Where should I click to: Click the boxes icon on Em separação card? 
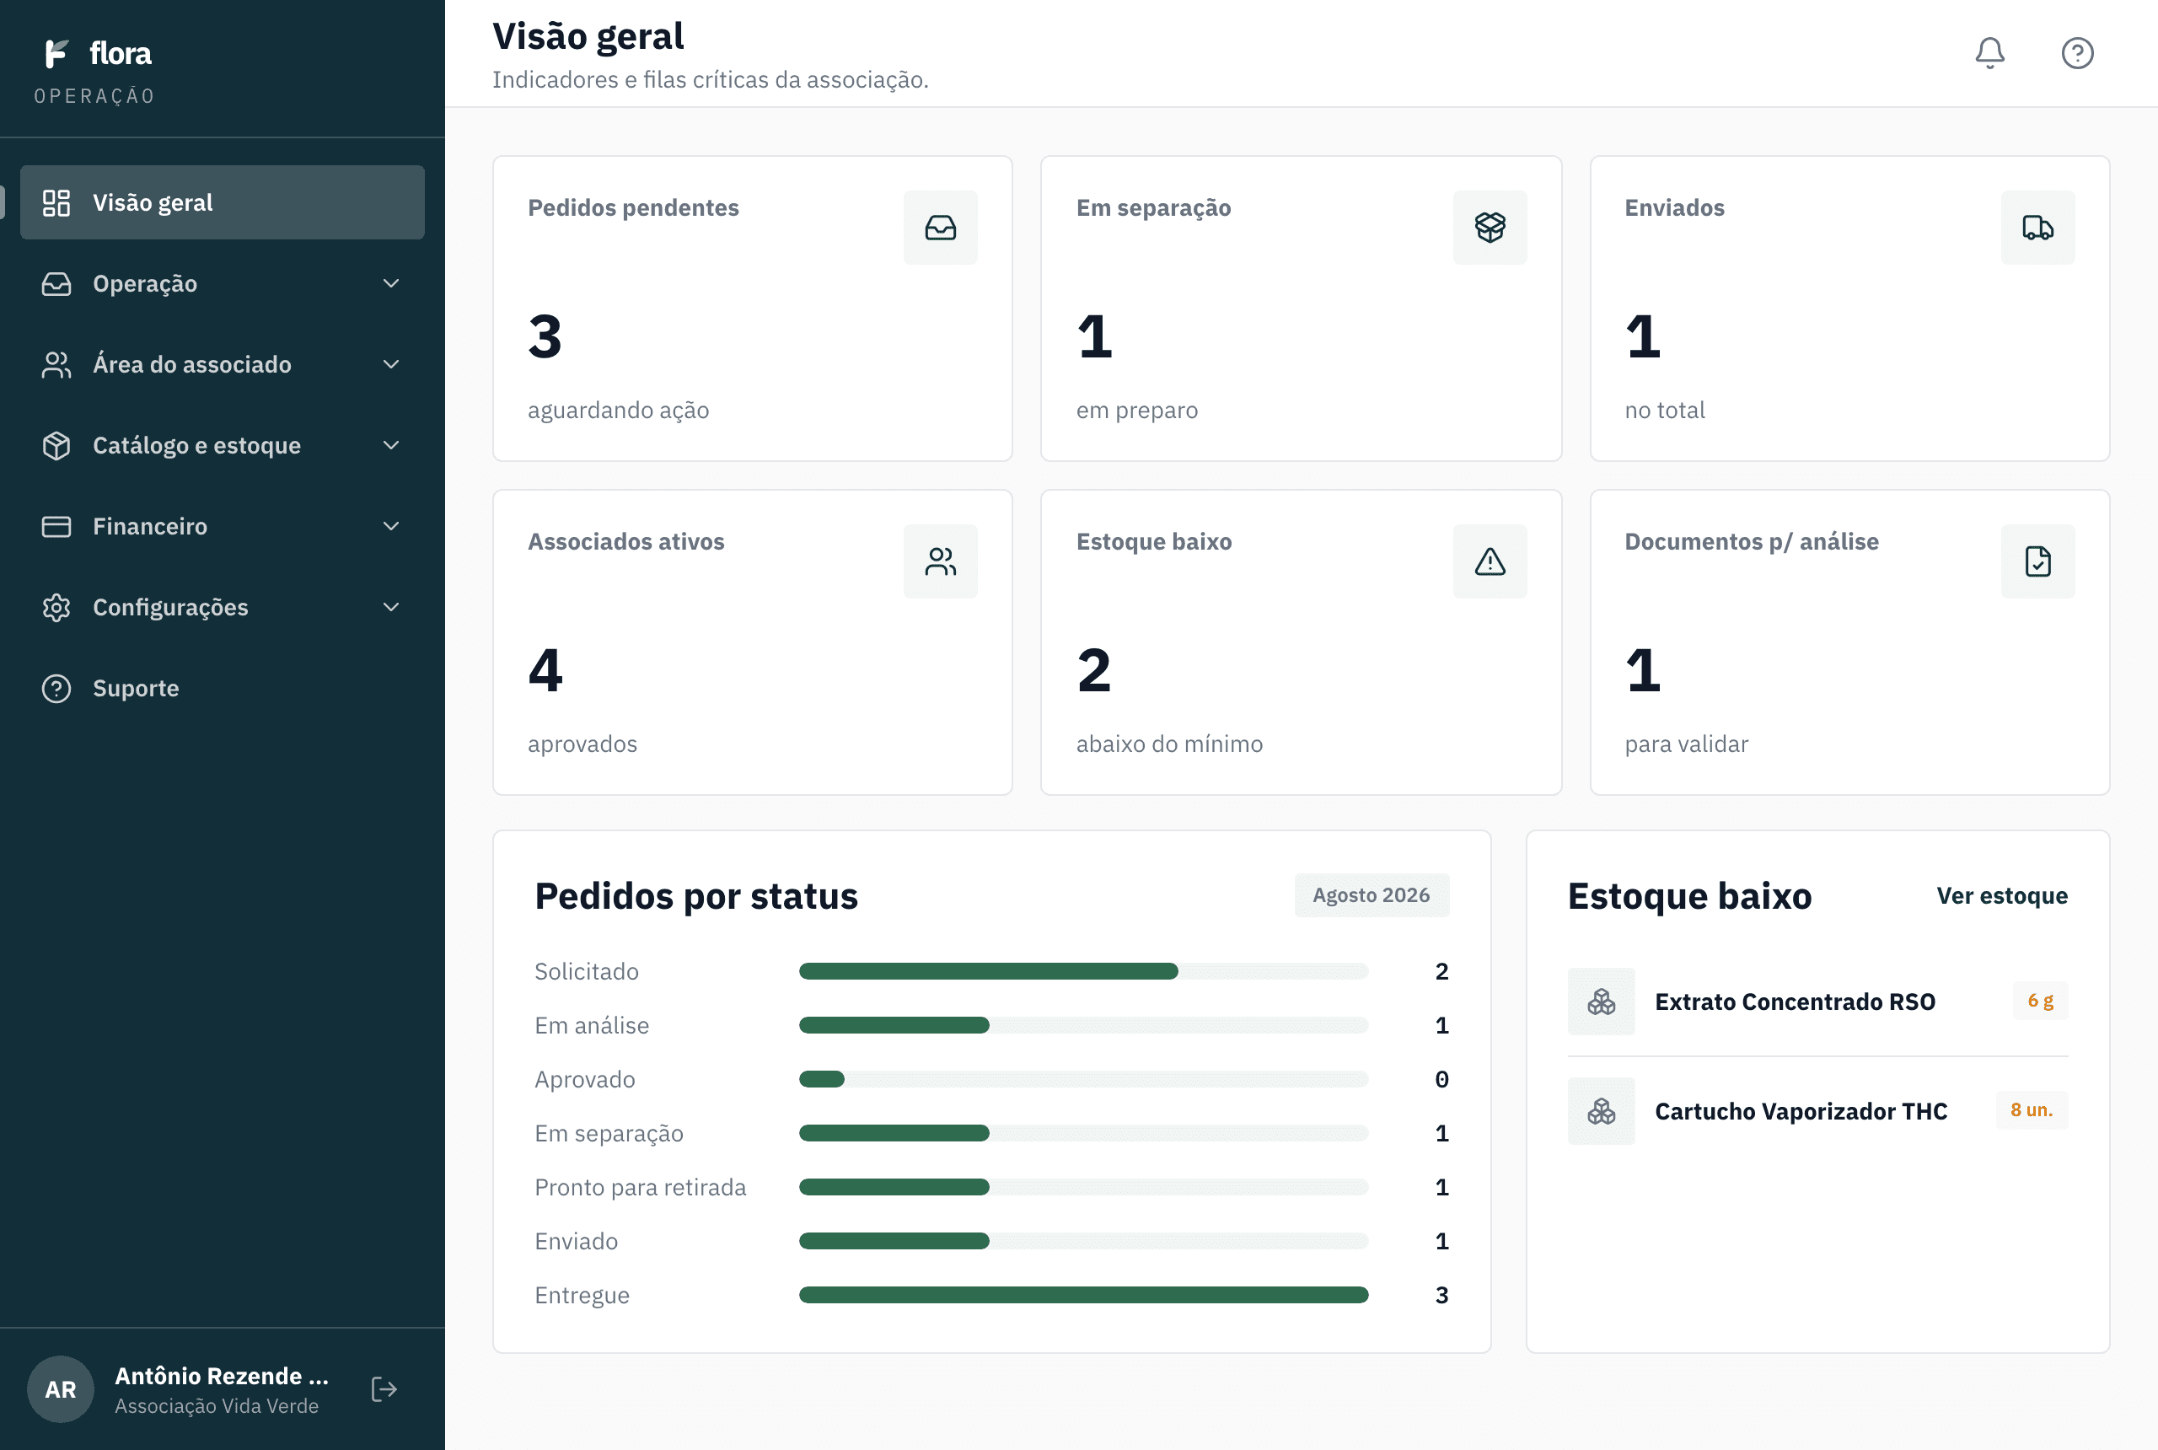click(1490, 228)
